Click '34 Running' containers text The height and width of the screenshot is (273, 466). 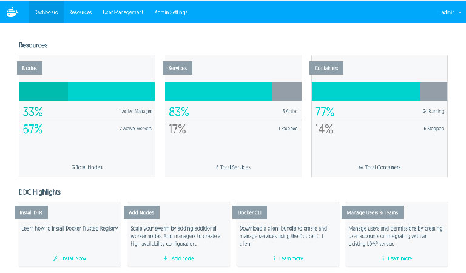coord(433,112)
